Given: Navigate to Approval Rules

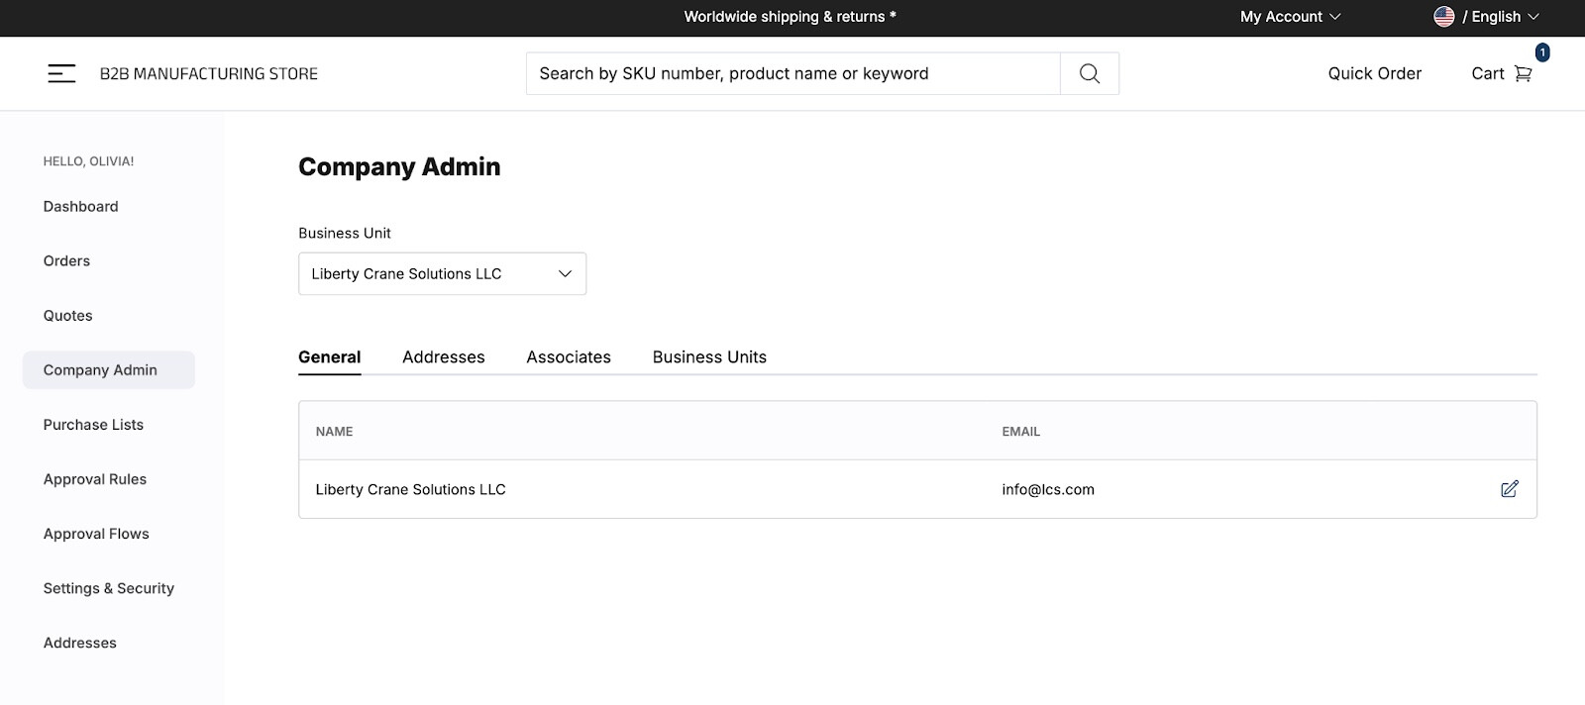Looking at the screenshot, I should click(95, 479).
